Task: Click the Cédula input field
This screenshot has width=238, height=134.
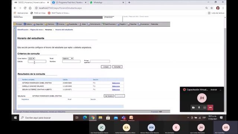Action: (37, 61)
